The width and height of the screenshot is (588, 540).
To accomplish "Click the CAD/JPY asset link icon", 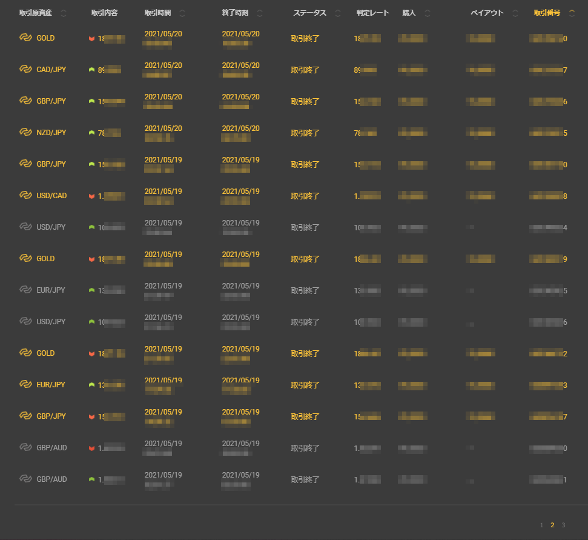I will point(25,70).
